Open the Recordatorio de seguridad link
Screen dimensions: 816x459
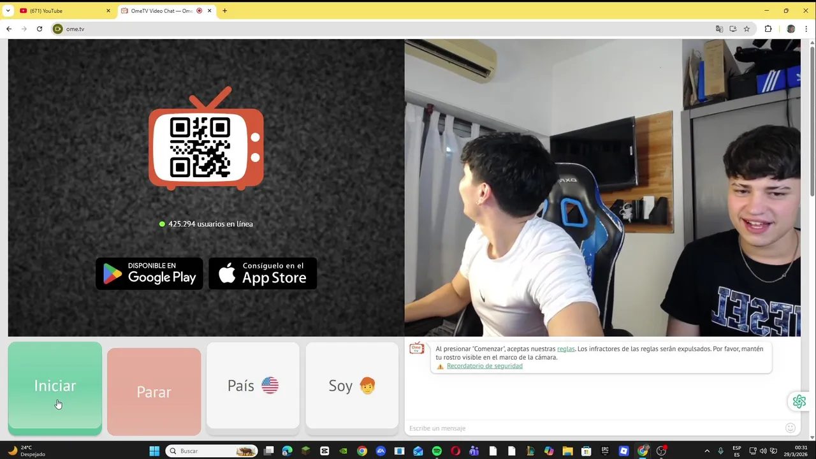(484, 366)
